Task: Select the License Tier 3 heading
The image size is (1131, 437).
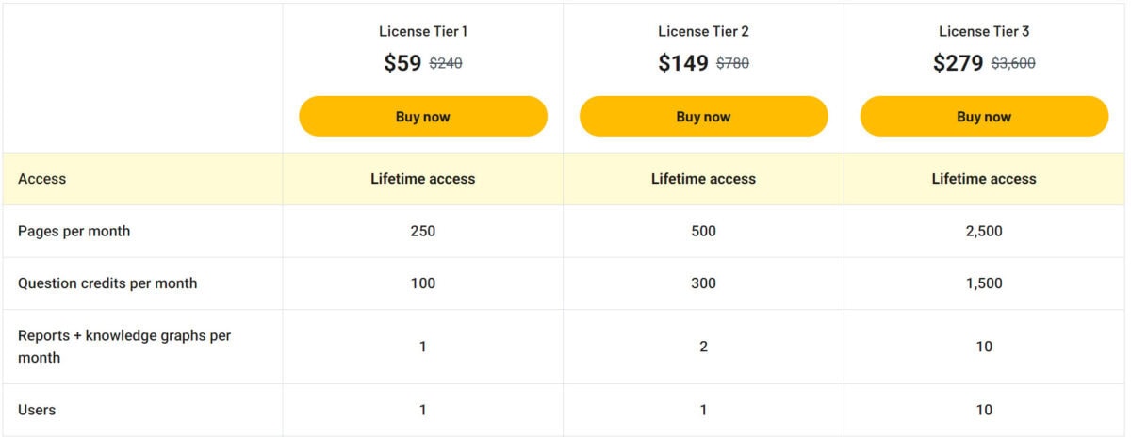Action: pyautogui.click(x=984, y=31)
